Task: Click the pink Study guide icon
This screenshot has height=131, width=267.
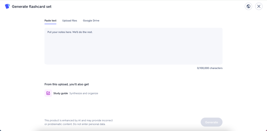Action: click(x=48, y=93)
